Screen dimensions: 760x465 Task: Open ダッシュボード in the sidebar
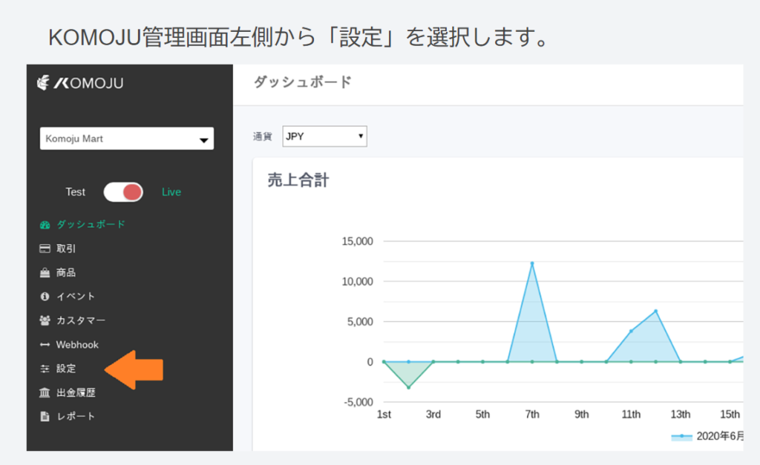click(x=91, y=224)
